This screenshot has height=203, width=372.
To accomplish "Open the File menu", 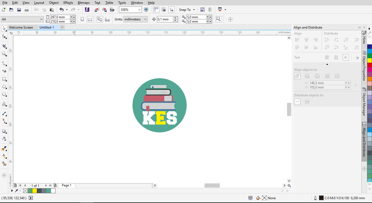I will click(5, 3).
